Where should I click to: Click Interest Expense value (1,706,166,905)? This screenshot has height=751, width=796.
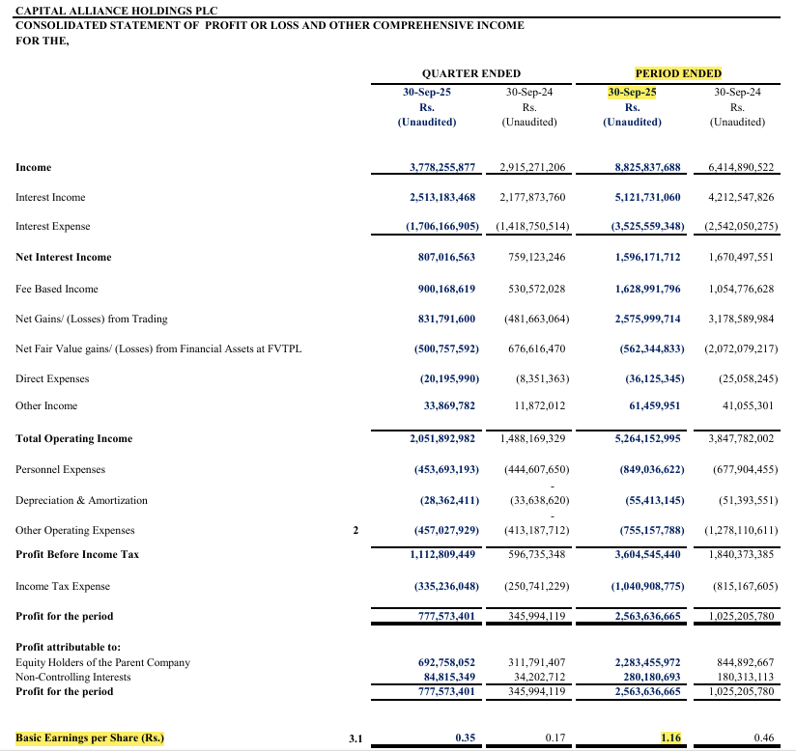pos(442,226)
